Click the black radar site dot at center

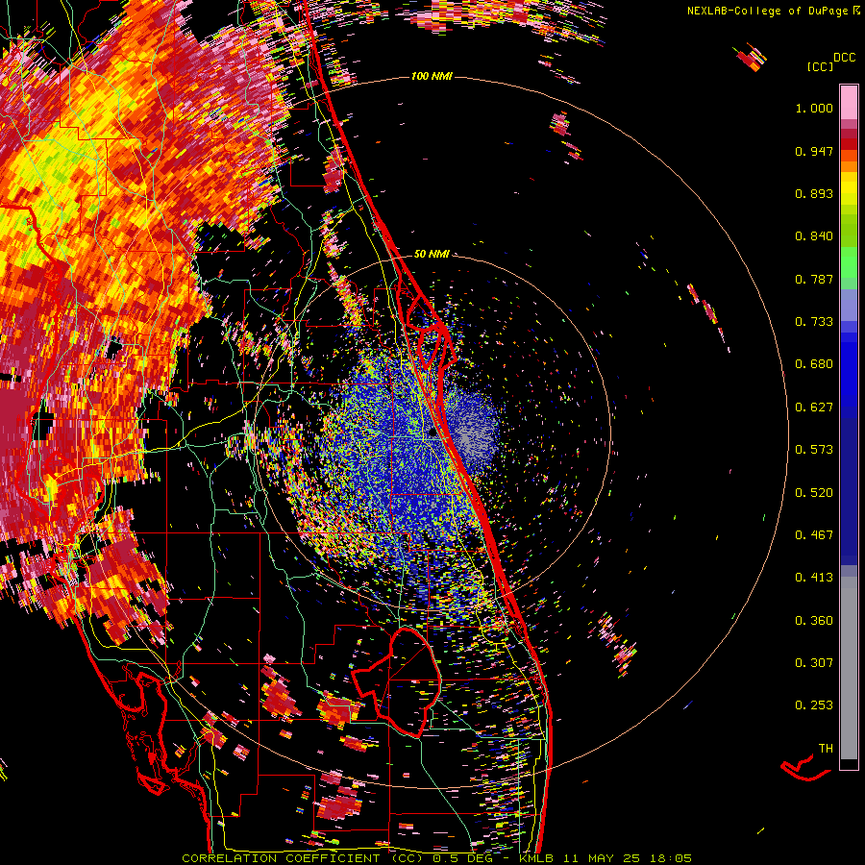(433, 432)
